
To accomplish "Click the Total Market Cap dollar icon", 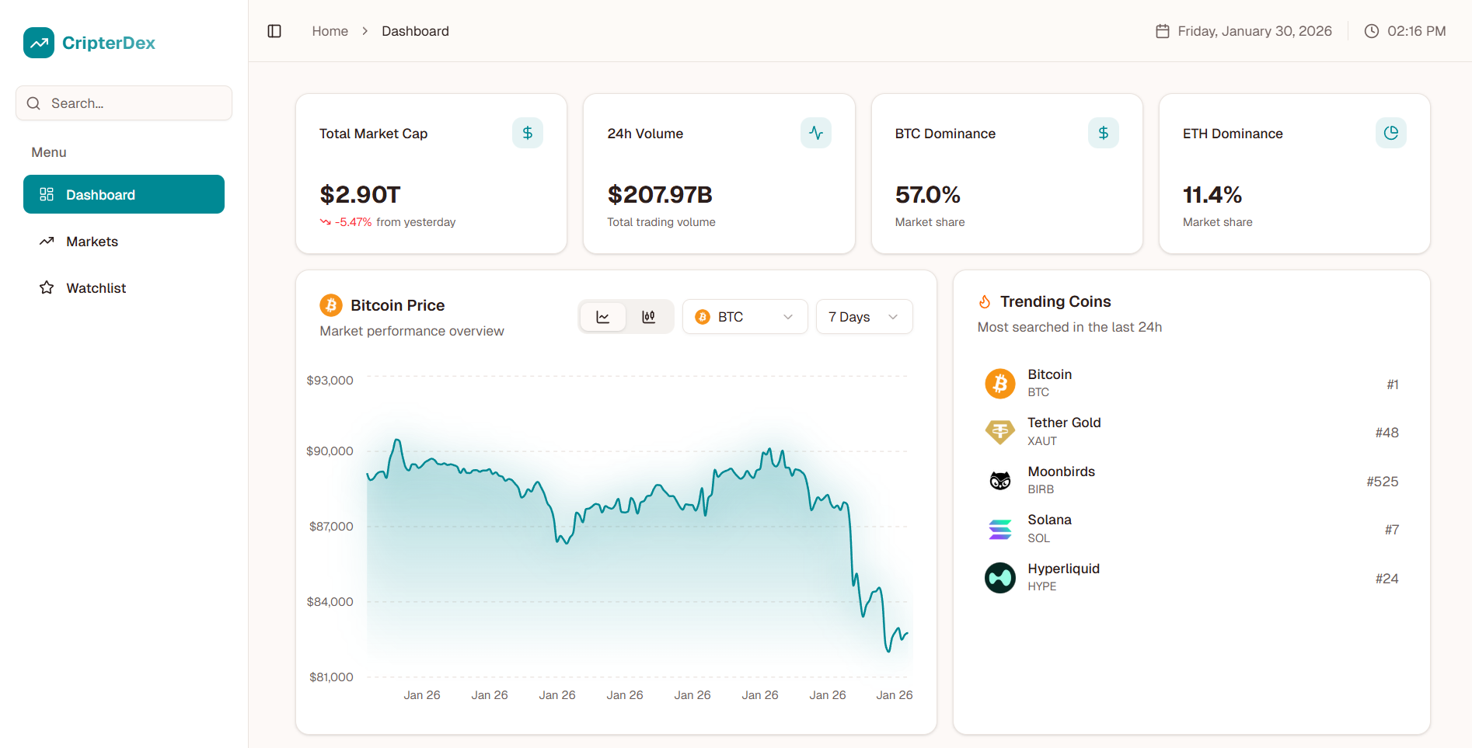I will point(527,133).
